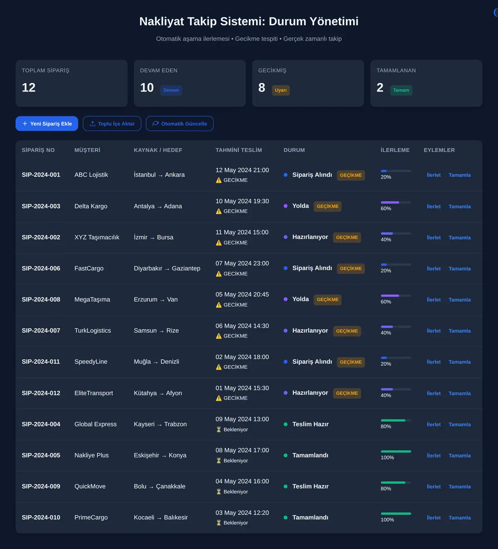Screen dimensions: 498x549
Task: Click the hourglass icon under 09 May 2024 13:00
Action: pos(219,430)
